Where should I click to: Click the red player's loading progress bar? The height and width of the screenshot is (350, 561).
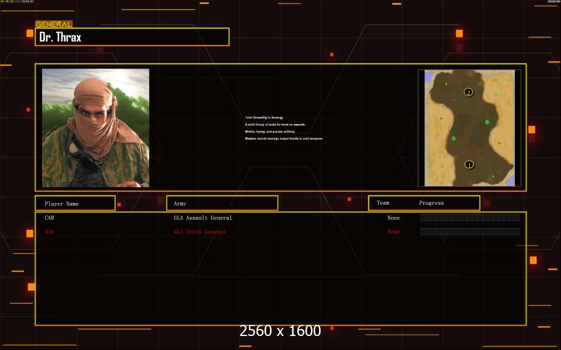click(x=470, y=232)
